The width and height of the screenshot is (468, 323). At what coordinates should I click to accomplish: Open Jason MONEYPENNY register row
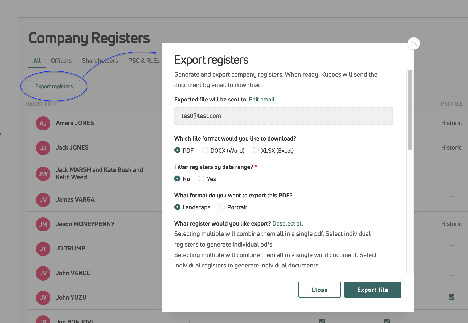click(x=85, y=224)
